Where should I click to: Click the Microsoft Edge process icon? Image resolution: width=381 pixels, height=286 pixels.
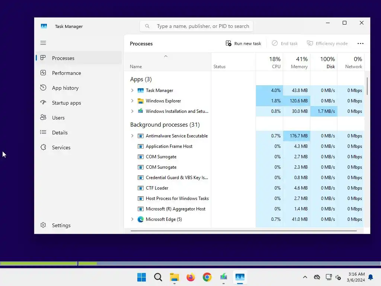tap(140, 219)
